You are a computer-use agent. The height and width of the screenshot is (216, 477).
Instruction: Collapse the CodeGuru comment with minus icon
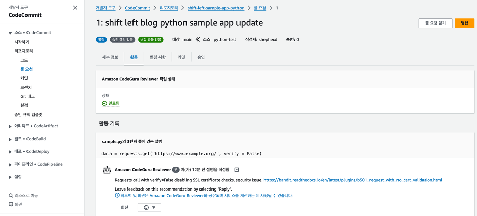click(237, 170)
